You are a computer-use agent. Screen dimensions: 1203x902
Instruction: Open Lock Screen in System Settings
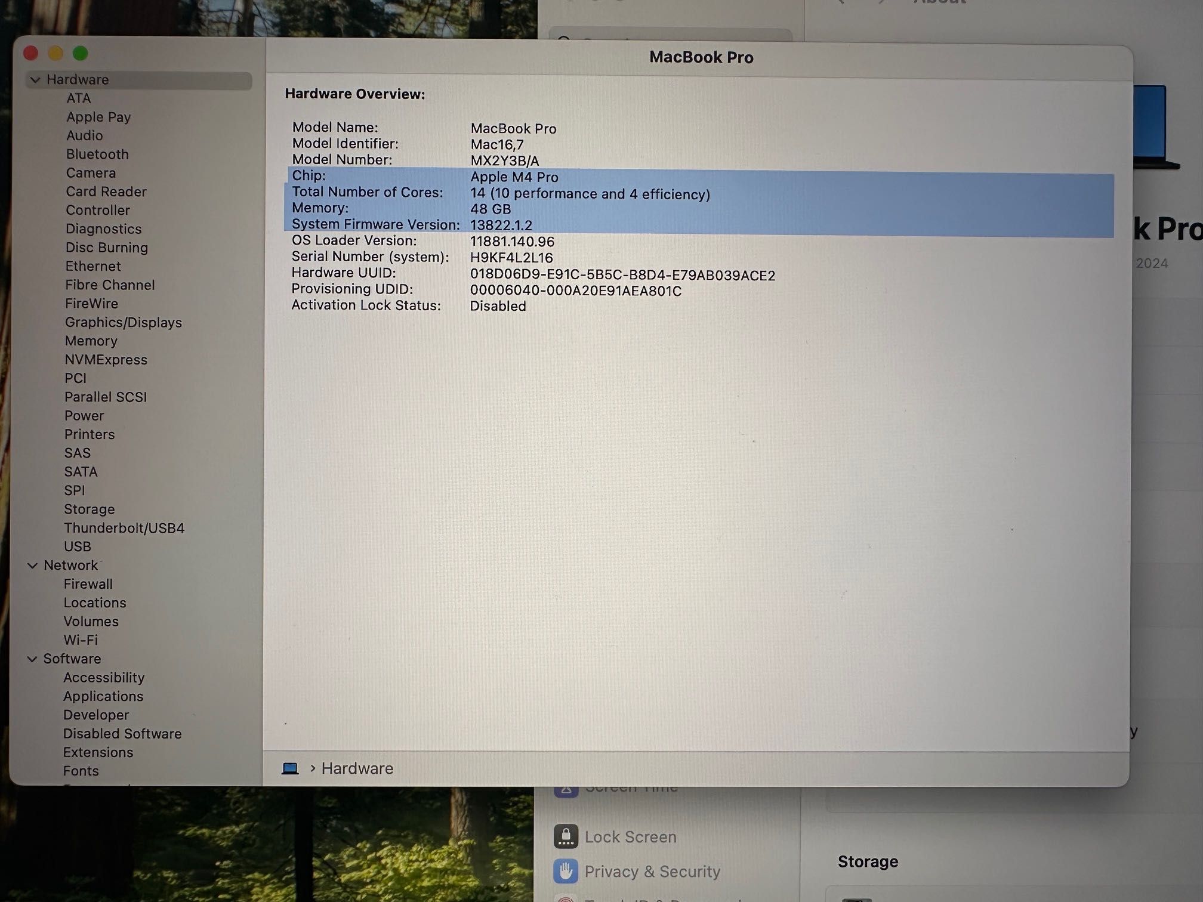click(x=630, y=837)
